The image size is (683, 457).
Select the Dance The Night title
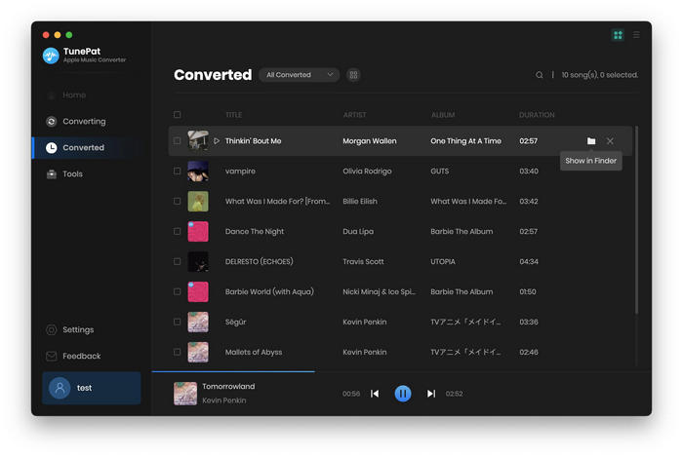click(255, 231)
